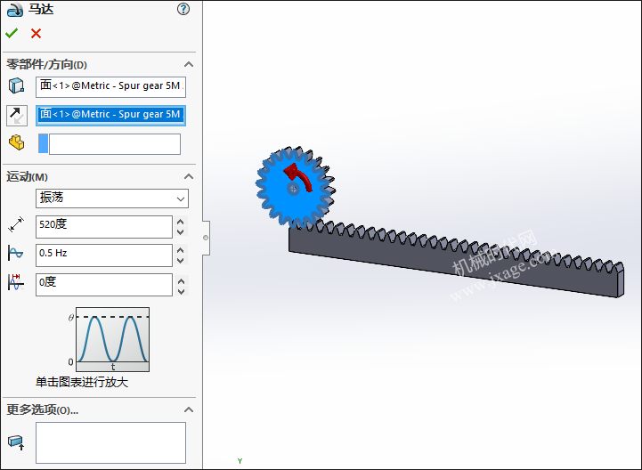Edit the 0.5 Hz frequency field

tap(104, 255)
